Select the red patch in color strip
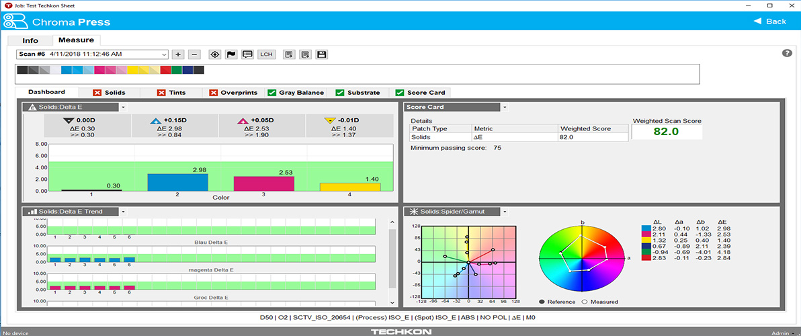Screen dimensions: 801x336 [x=165, y=69]
